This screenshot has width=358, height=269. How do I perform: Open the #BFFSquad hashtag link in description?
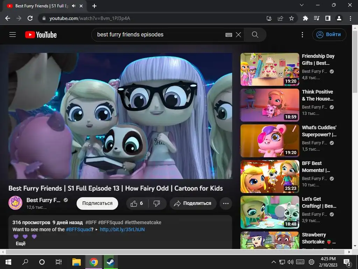pyautogui.click(x=78, y=229)
